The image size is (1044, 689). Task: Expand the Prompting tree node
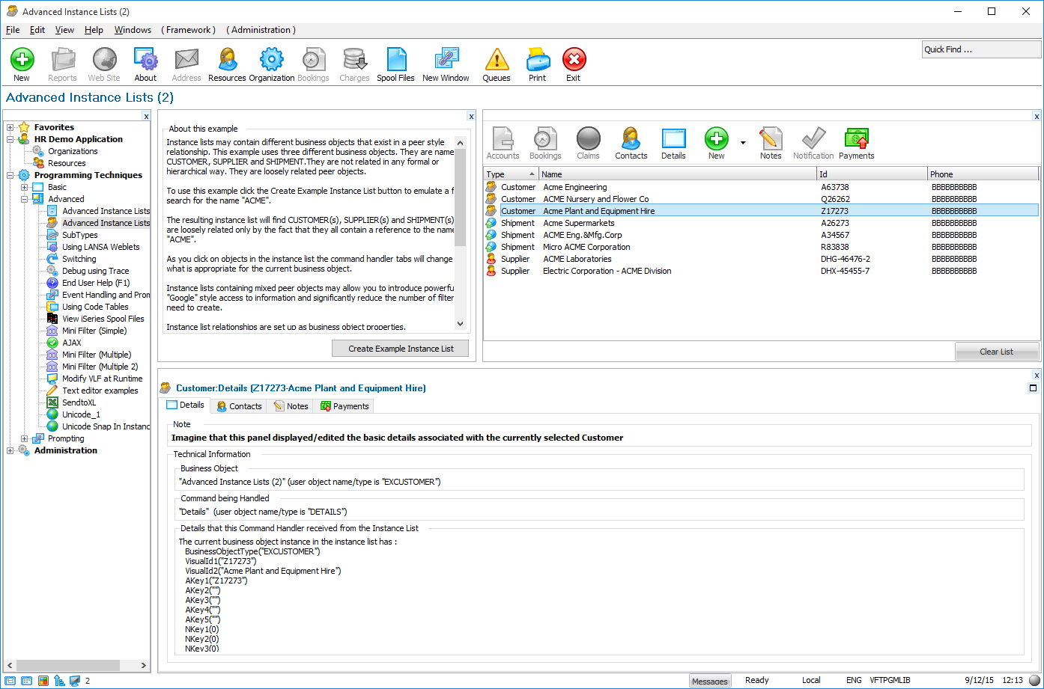(25, 438)
